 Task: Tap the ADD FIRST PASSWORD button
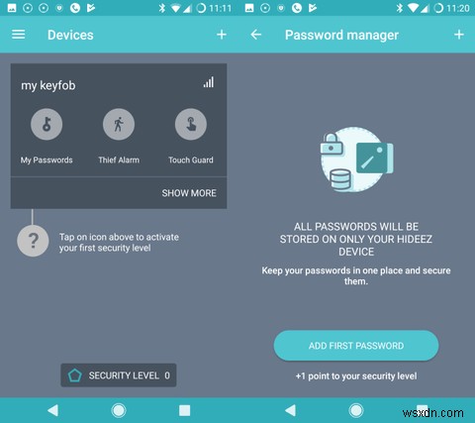click(356, 346)
